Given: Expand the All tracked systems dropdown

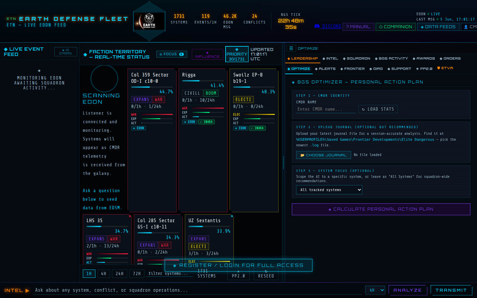Looking at the screenshot, I should click(x=329, y=190).
